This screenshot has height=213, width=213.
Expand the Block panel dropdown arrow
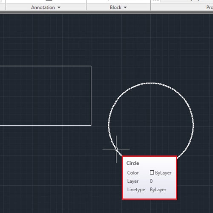click(125, 8)
